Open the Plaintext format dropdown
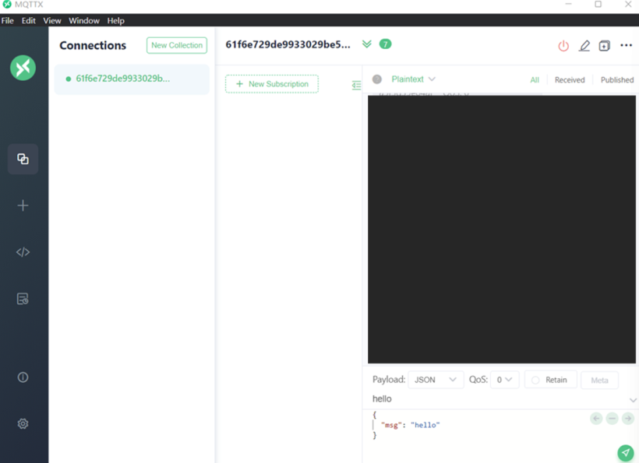This screenshot has height=463, width=639. 413,79
